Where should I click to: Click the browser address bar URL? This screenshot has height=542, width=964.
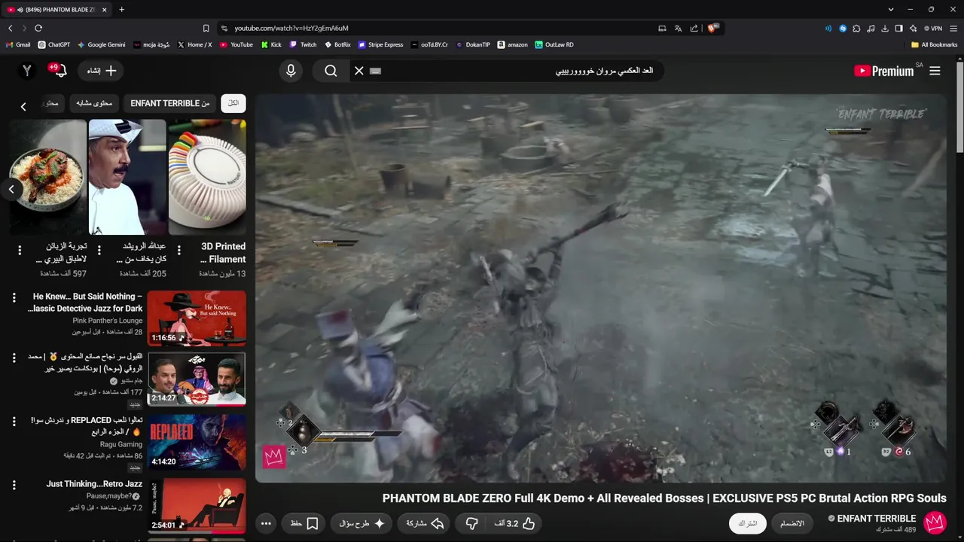click(291, 28)
